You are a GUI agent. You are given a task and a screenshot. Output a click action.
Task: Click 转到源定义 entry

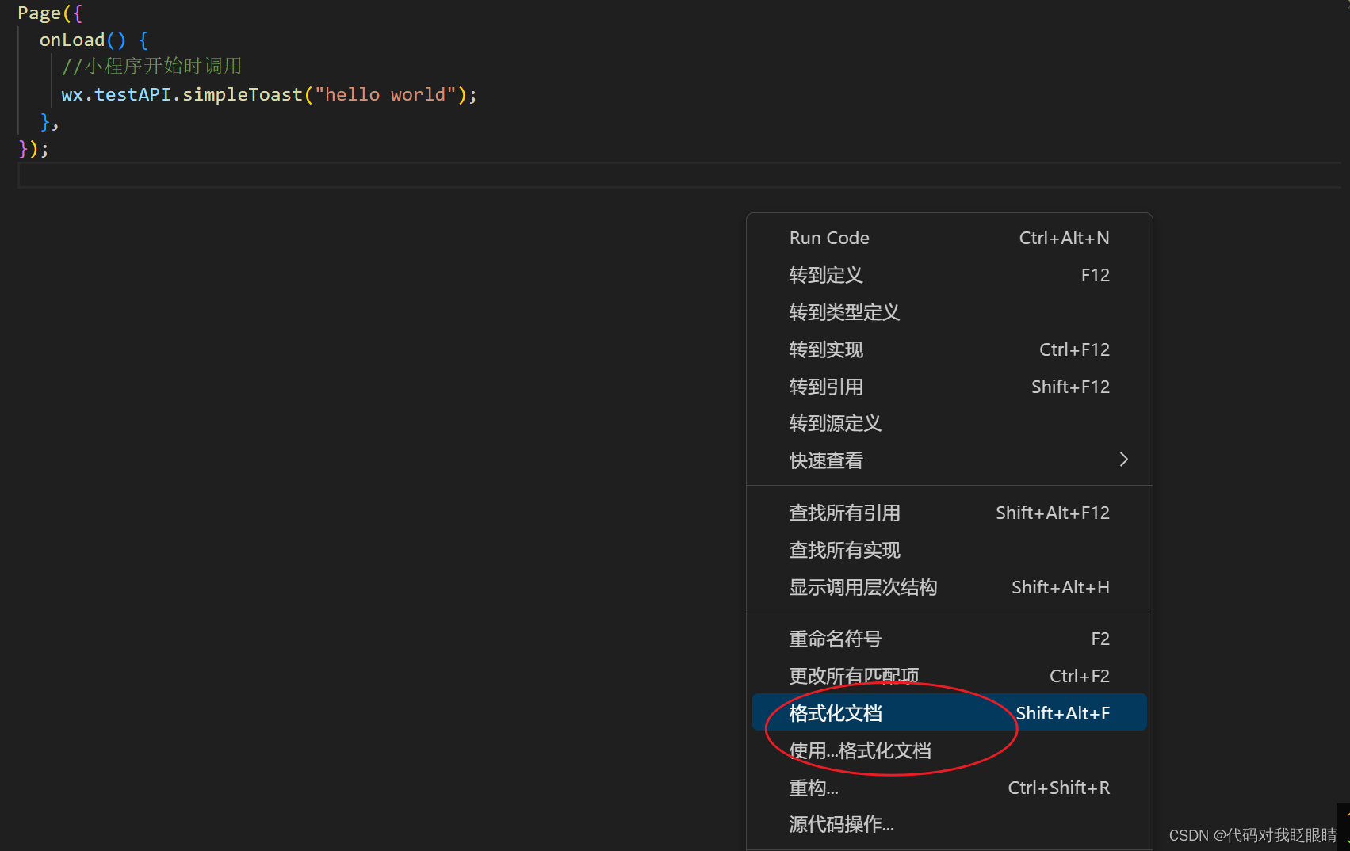[949, 423]
